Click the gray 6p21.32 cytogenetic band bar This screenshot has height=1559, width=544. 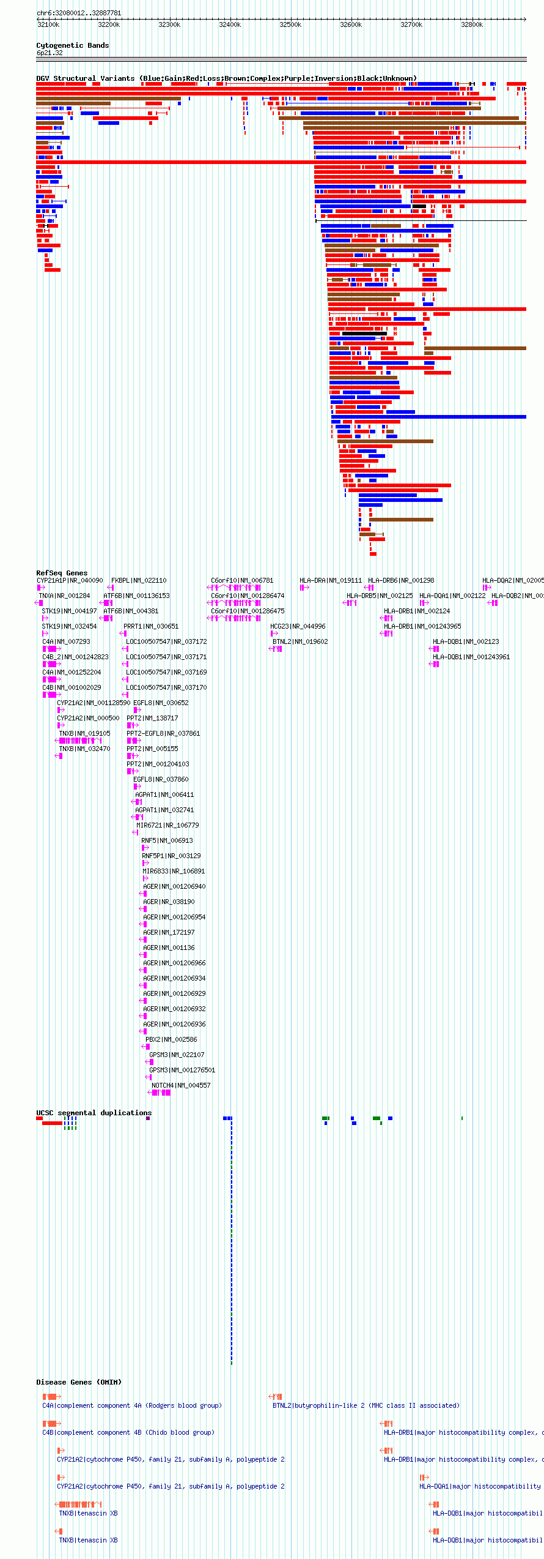click(281, 59)
